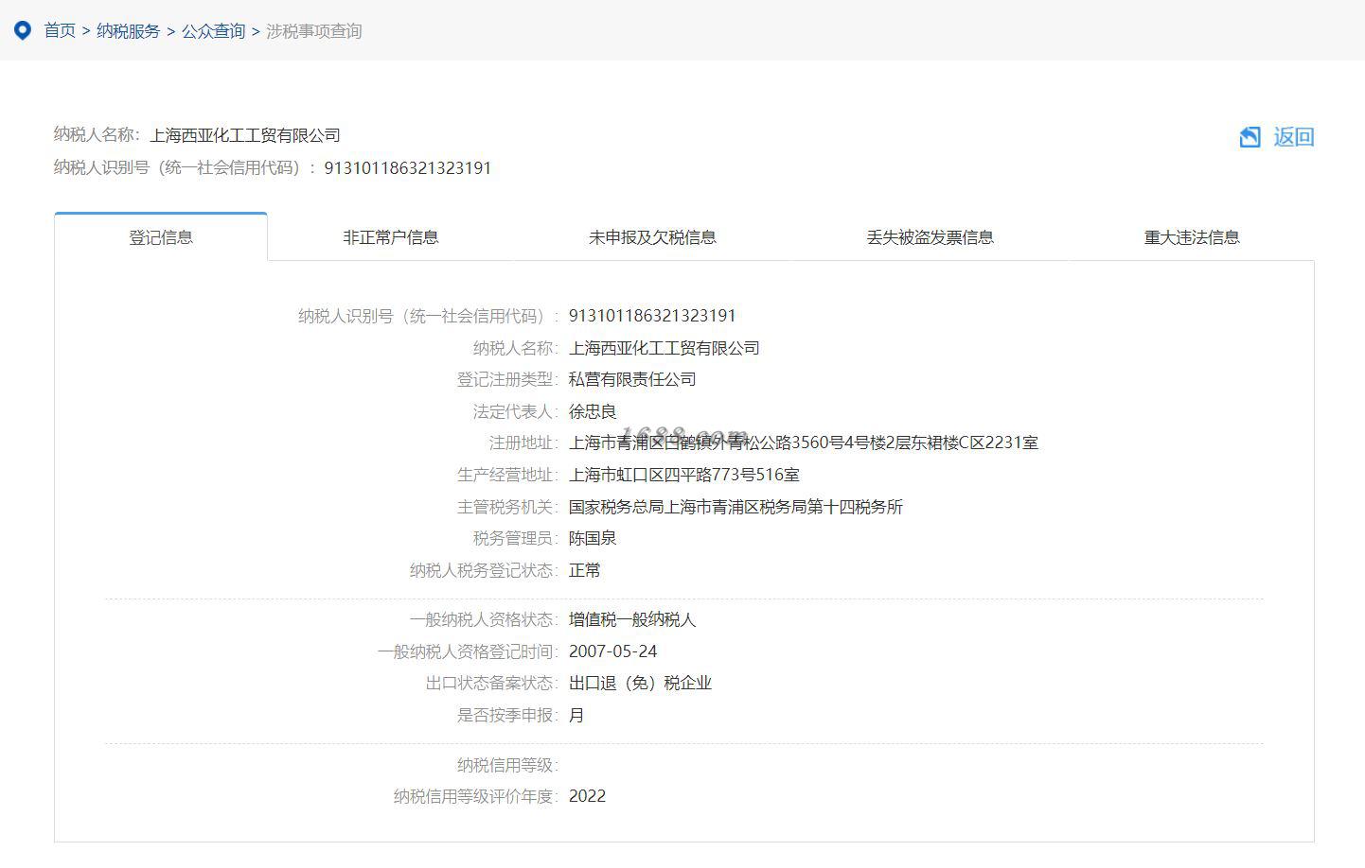Viewport: 1365px width, 868px height.
Task: Open 公众查询 breadcrumb link
Action: (213, 31)
